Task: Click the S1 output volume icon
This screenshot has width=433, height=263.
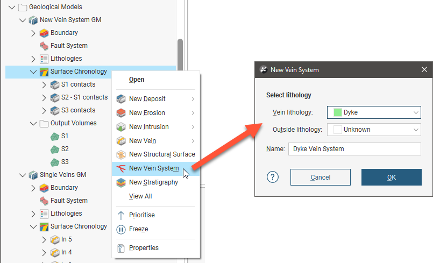Action: (55, 136)
